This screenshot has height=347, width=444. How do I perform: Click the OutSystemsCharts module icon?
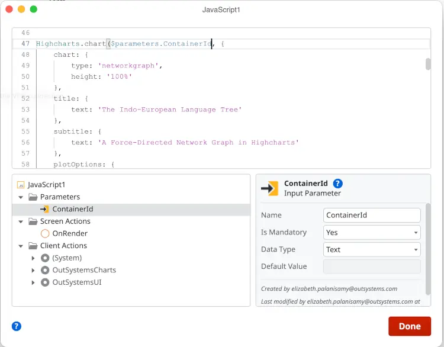click(x=45, y=270)
